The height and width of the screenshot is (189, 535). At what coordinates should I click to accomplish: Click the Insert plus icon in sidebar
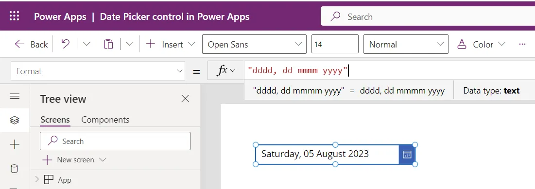(x=14, y=145)
